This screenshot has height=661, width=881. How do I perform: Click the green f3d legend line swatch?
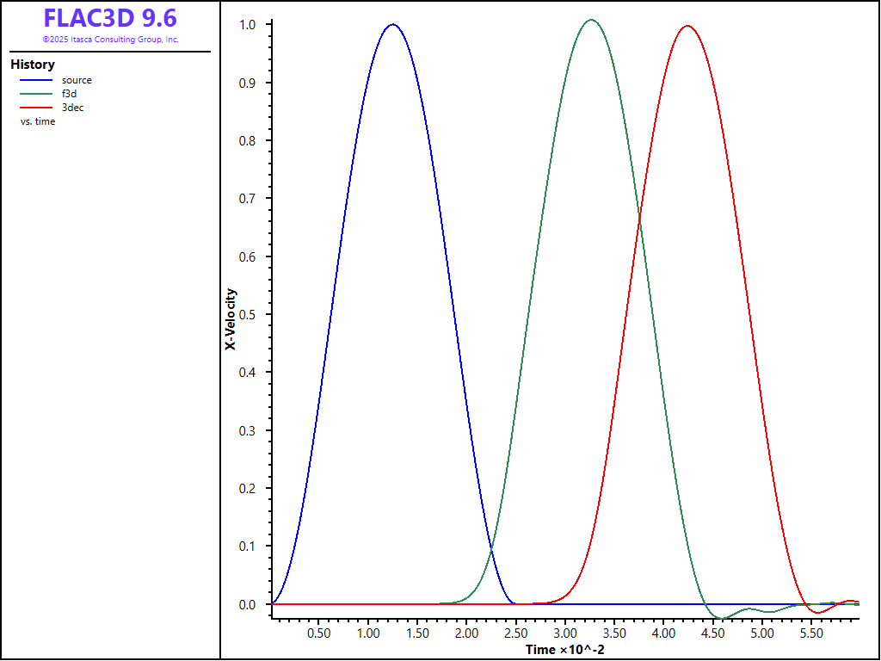(x=36, y=94)
